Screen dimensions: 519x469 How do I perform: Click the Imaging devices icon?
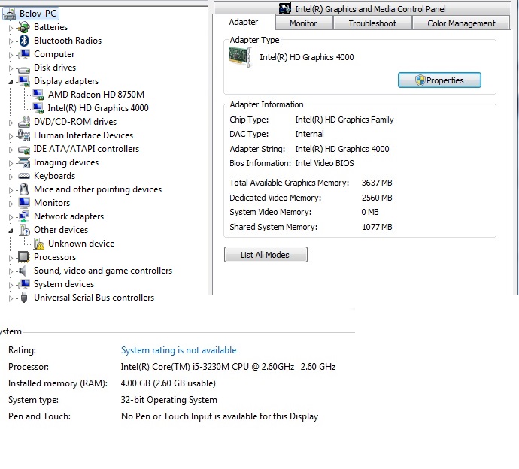click(x=24, y=162)
